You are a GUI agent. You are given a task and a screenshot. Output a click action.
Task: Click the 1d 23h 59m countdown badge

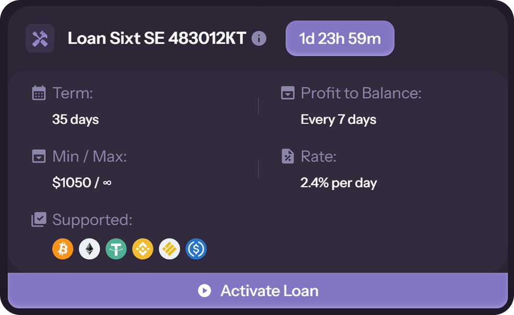click(x=340, y=39)
